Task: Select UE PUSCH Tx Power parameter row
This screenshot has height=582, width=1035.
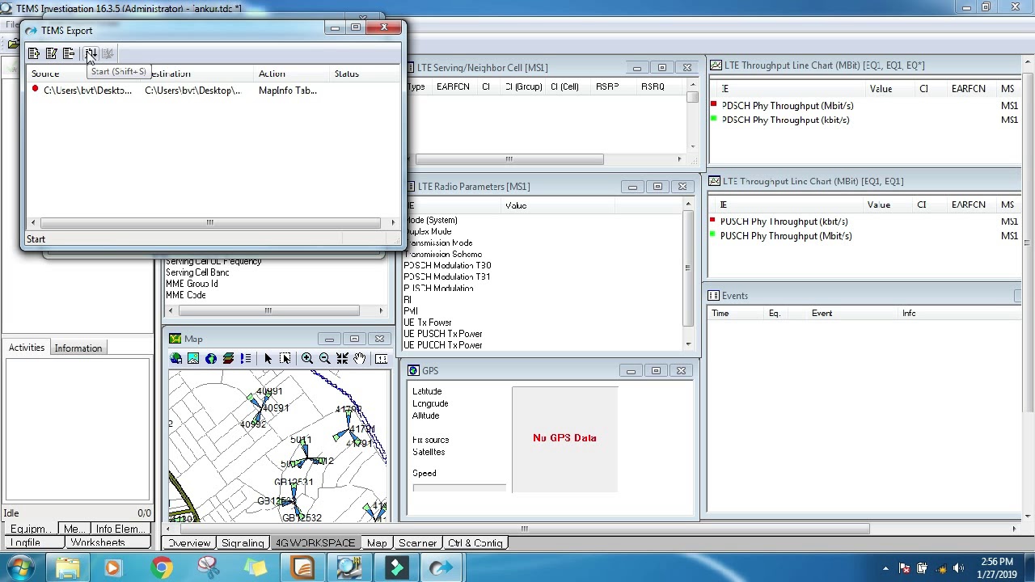Action: pos(443,334)
